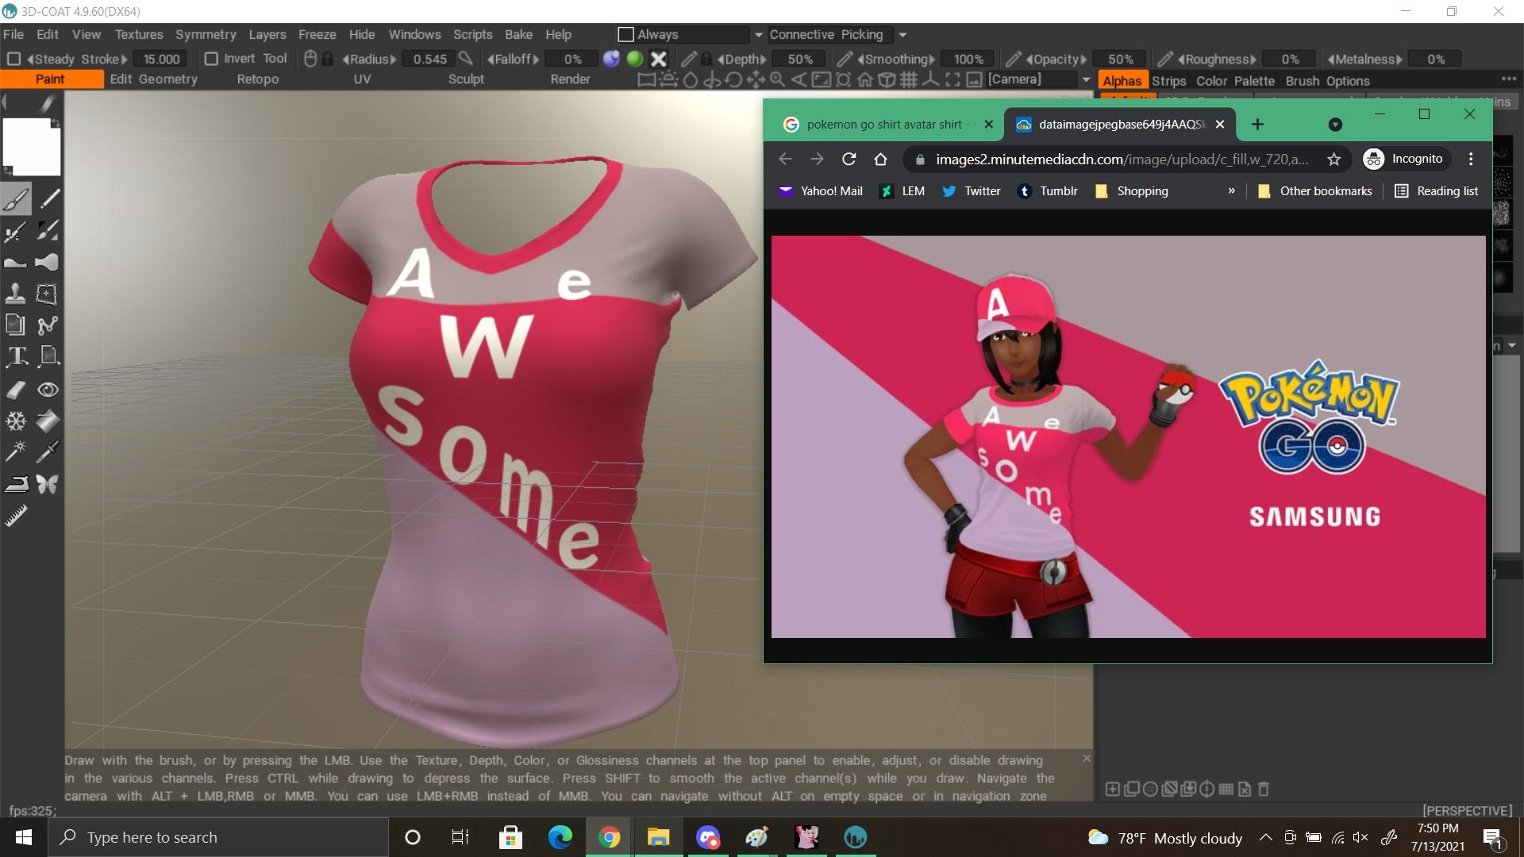Switch to the Sculpt room tab
Viewport: 1524px width, 857px height.
465,79
